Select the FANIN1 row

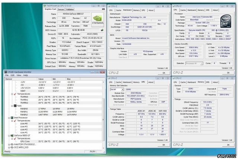[54, 112]
